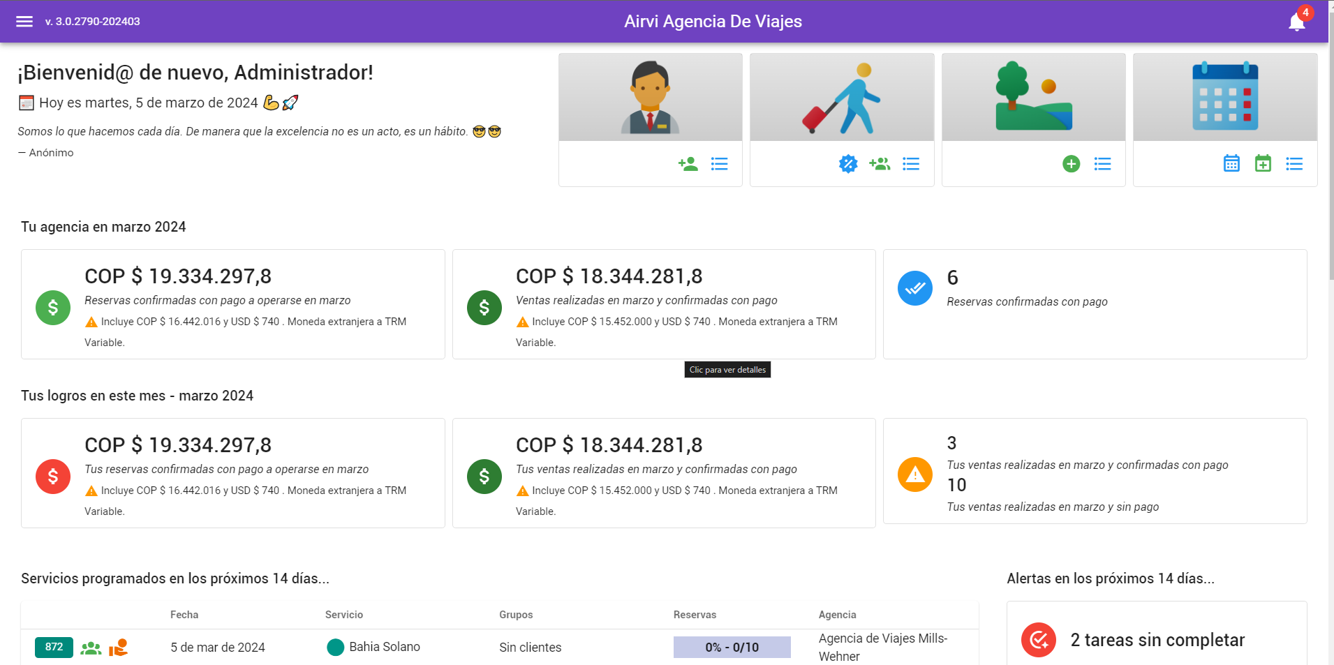Open blue calendar view icon
The image size is (1334, 665).
tap(1231, 164)
